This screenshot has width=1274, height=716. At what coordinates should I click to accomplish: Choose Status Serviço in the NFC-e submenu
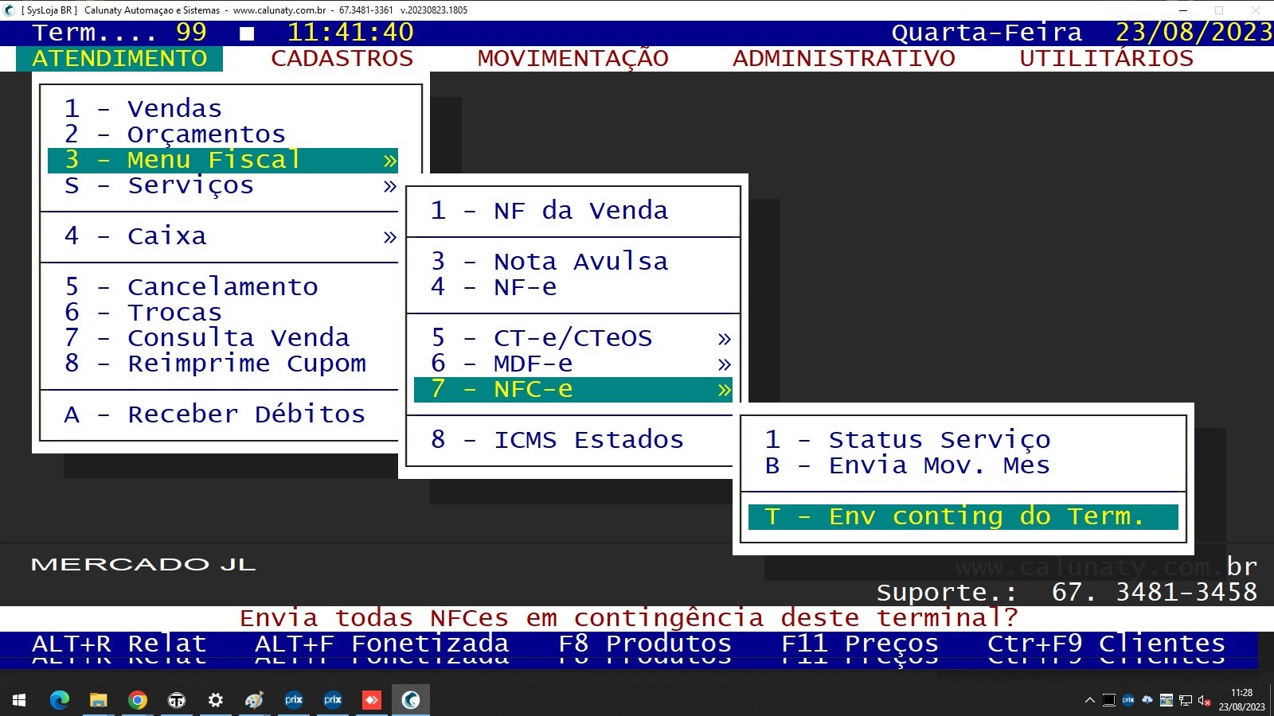(908, 438)
